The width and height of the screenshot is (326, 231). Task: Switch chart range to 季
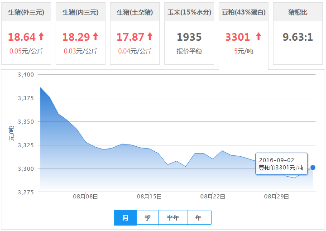point(148,218)
